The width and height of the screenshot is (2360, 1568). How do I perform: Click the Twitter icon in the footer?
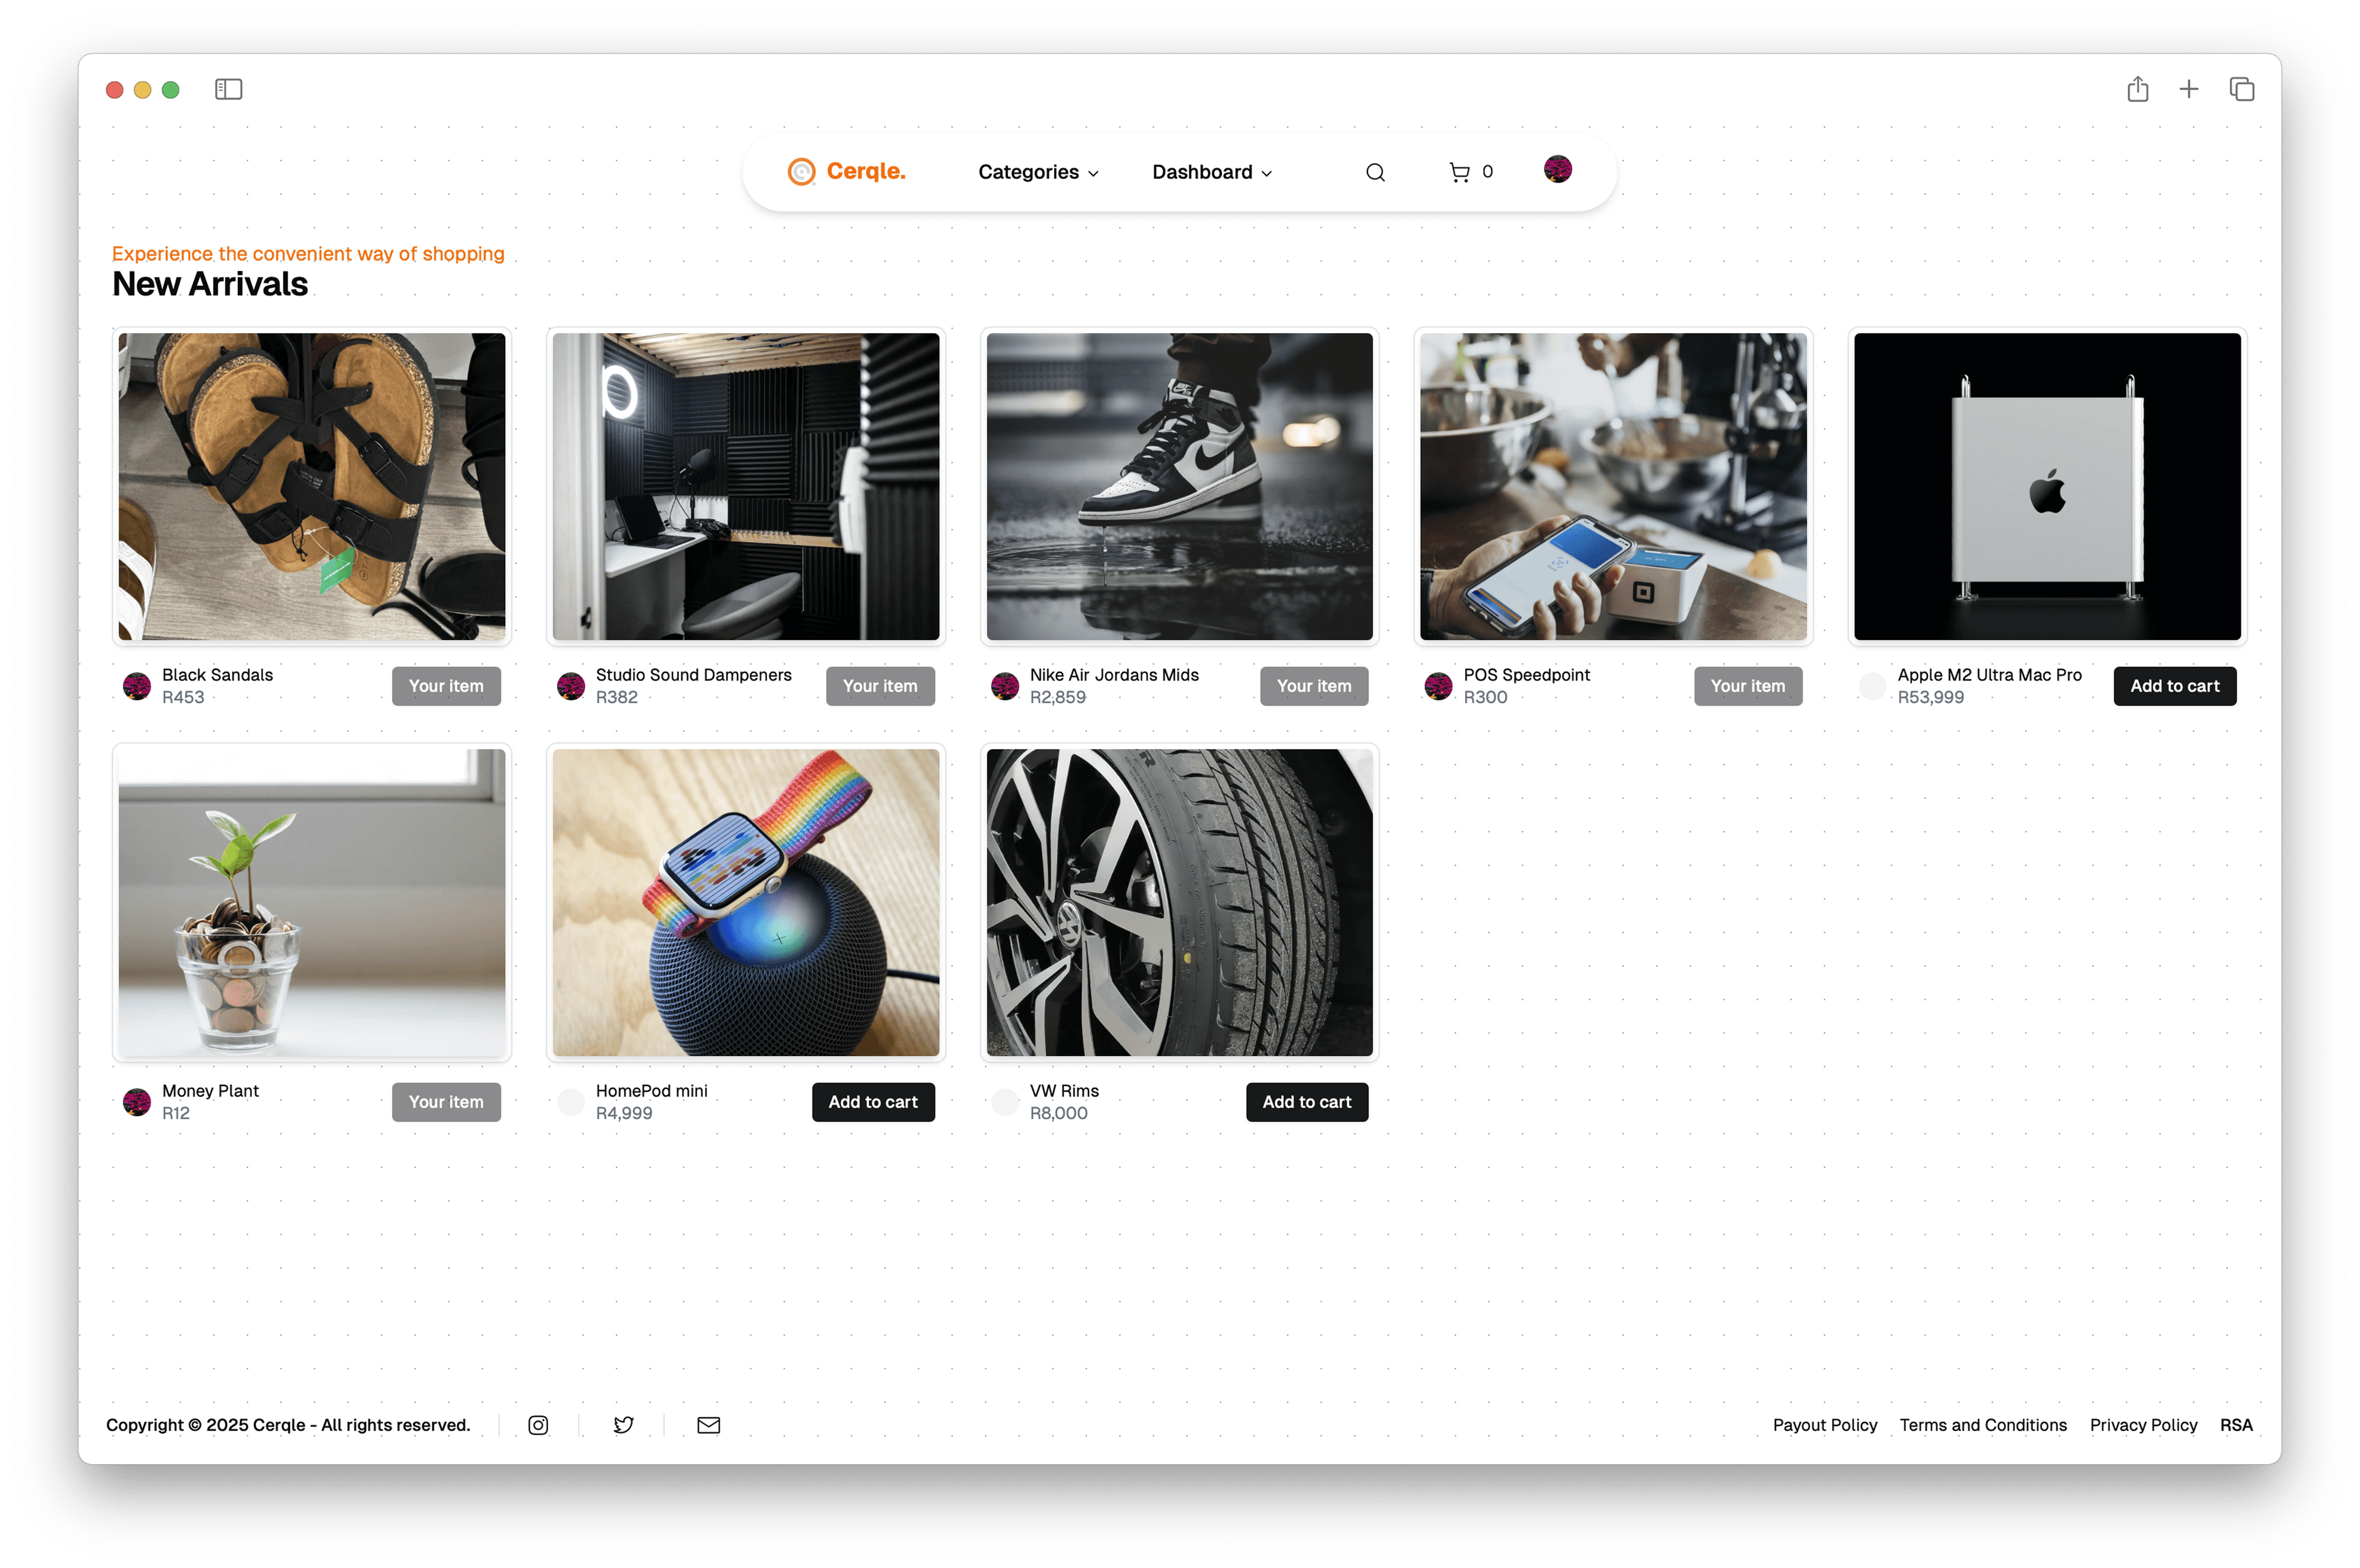pyautogui.click(x=624, y=1425)
